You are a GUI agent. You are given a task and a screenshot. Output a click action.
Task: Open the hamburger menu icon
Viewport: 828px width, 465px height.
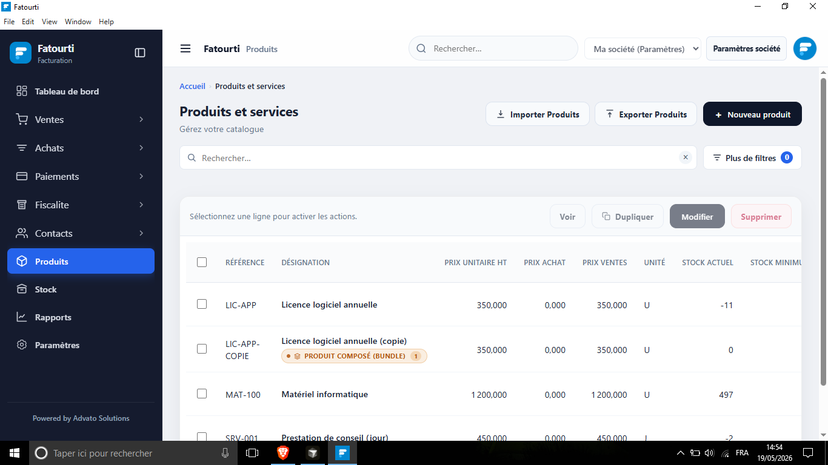(x=185, y=48)
